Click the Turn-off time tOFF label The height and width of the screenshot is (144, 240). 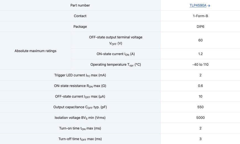[80, 139]
